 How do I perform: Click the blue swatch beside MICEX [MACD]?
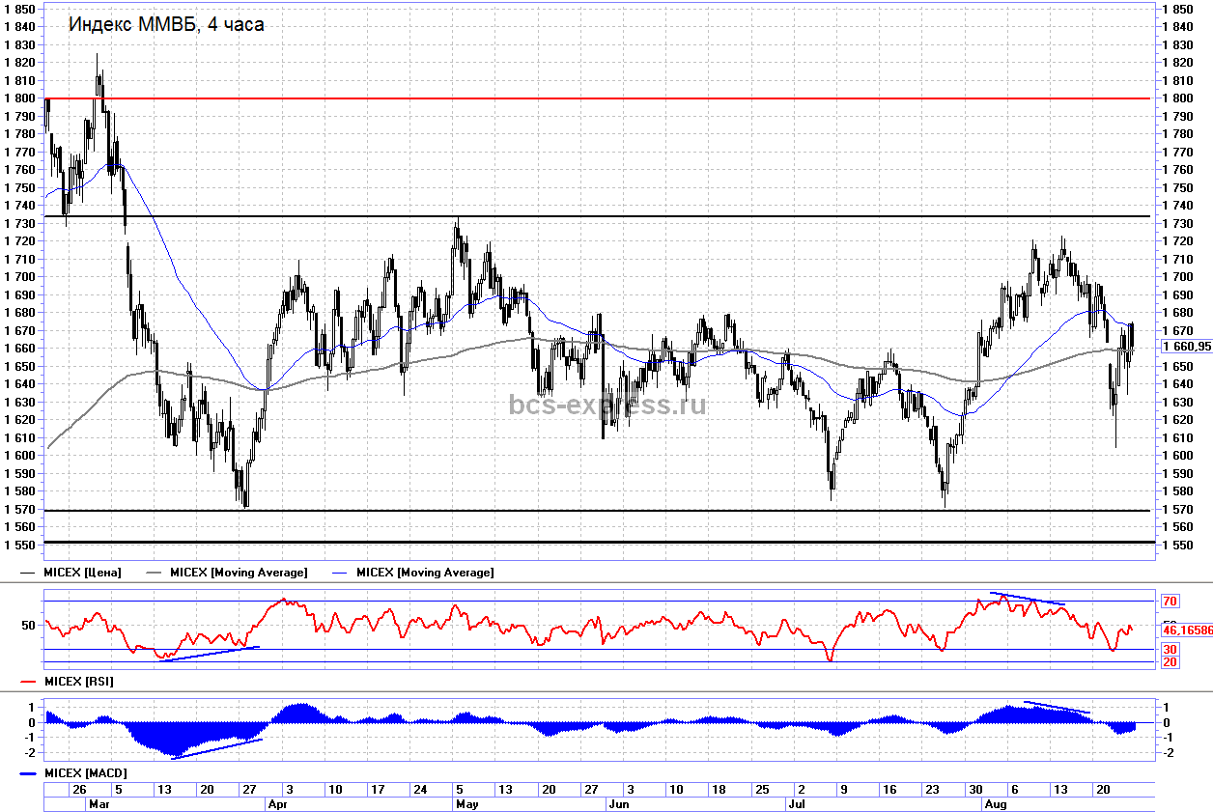tap(30, 773)
